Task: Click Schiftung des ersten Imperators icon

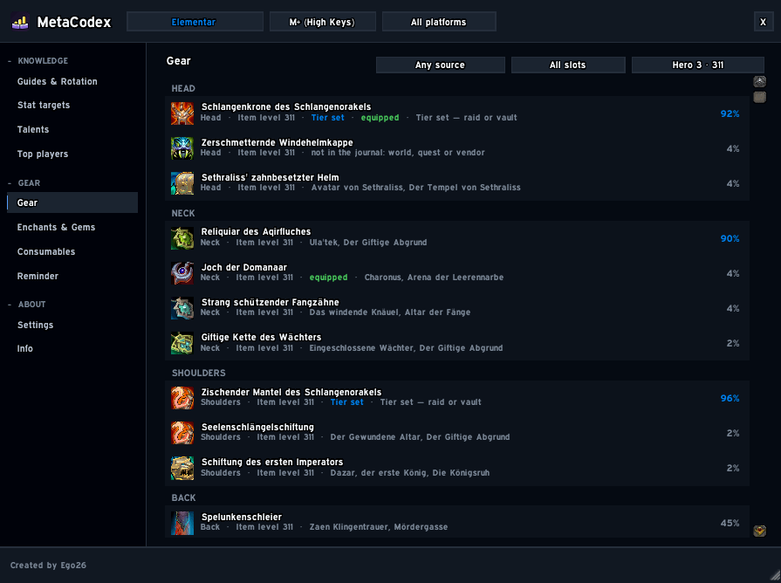Action: [182, 468]
